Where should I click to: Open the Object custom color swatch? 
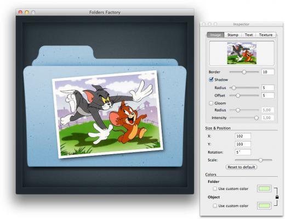pos(264,206)
